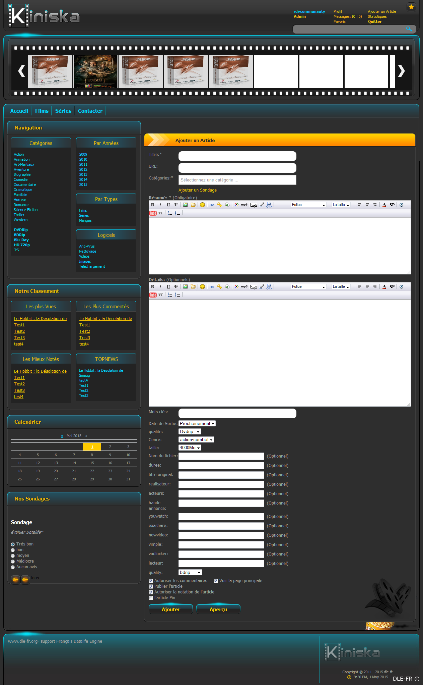
Task: Check Autoriser les commentaires
Action: click(x=151, y=581)
